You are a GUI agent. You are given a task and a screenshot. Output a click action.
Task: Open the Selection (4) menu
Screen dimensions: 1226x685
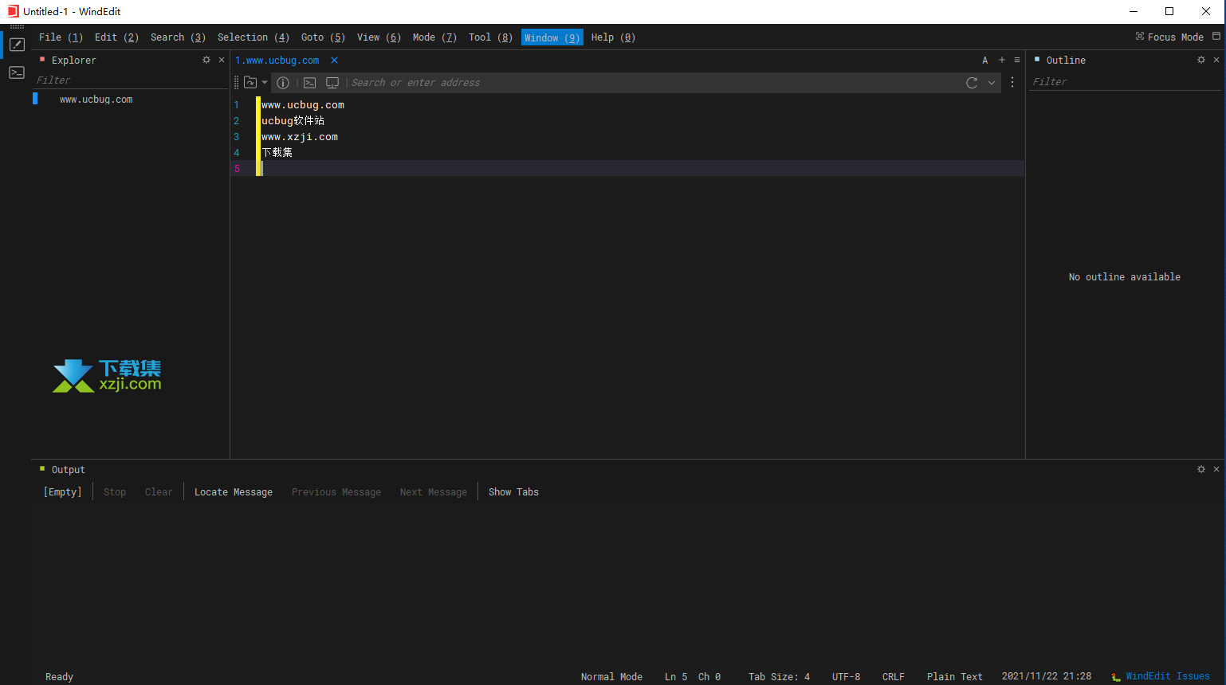point(253,37)
